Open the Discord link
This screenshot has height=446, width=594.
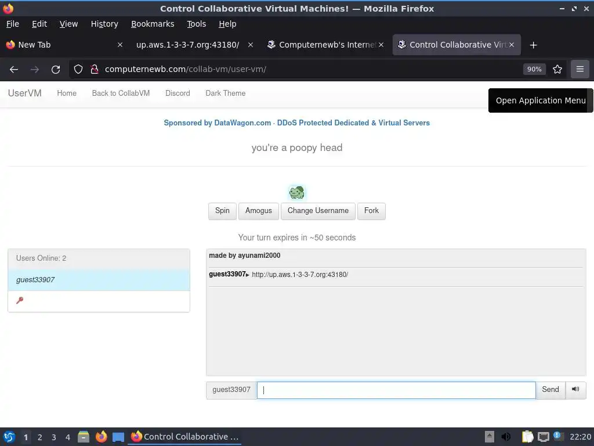tap(178, 93)
